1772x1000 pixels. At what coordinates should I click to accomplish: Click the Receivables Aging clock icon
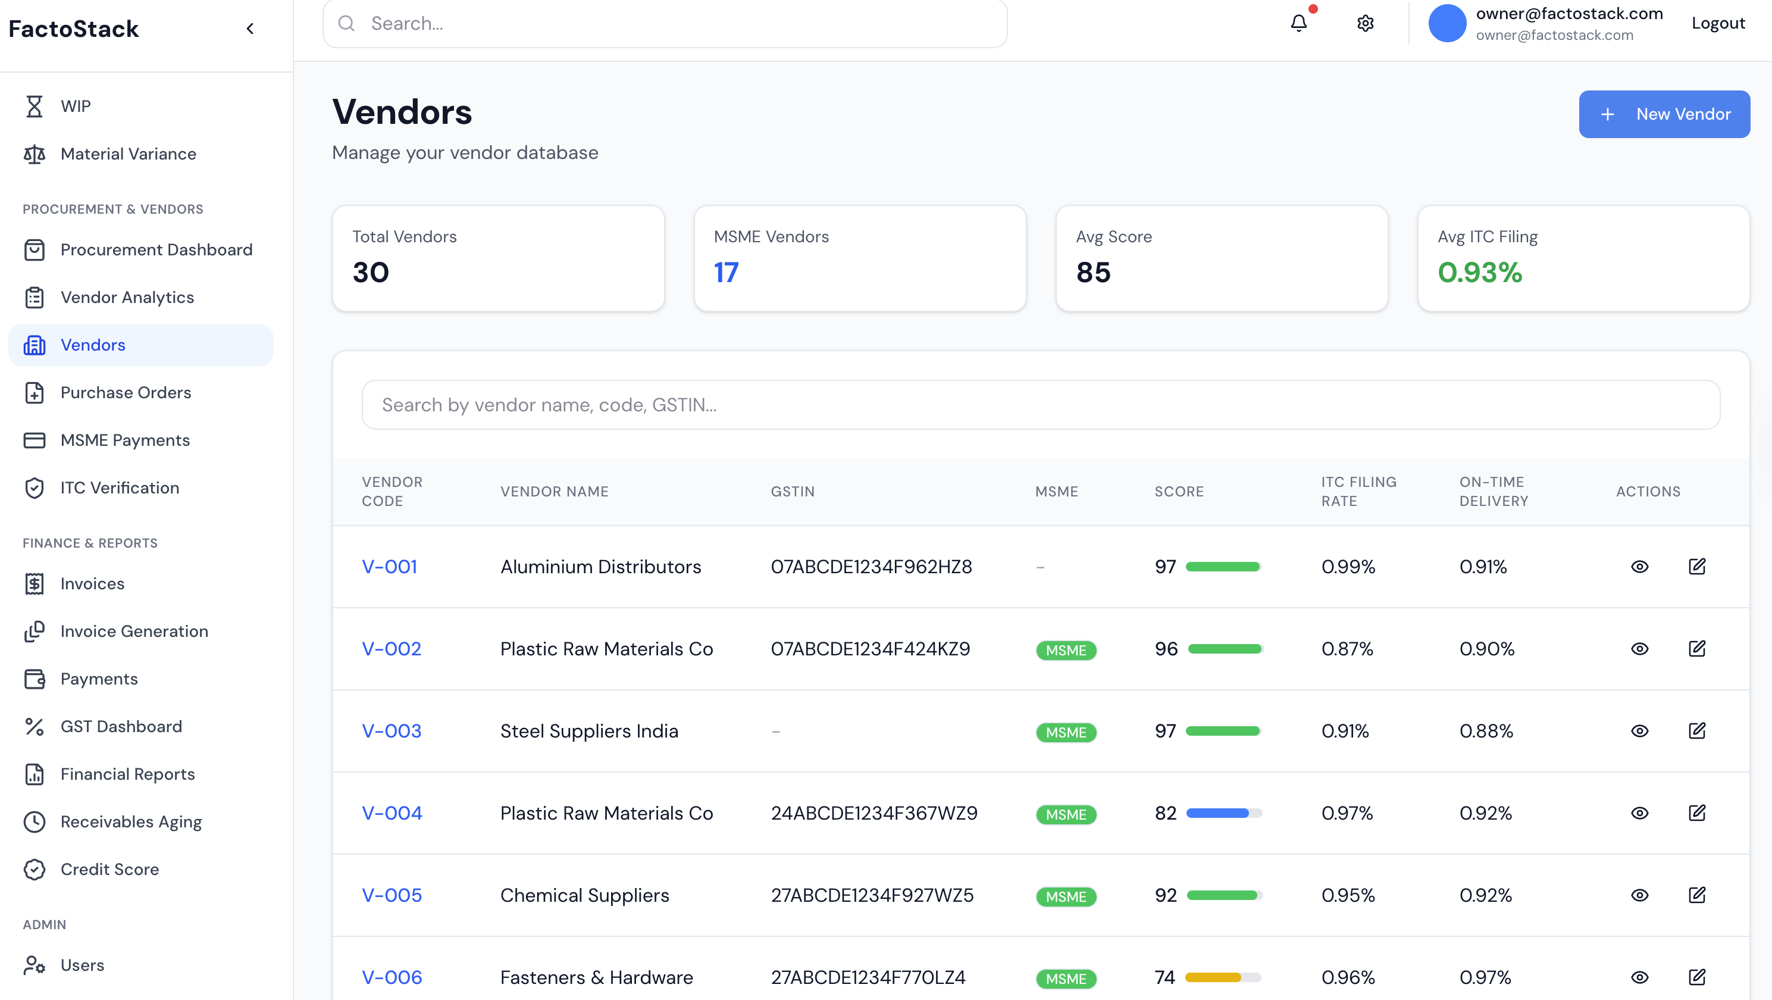(35, 821)
